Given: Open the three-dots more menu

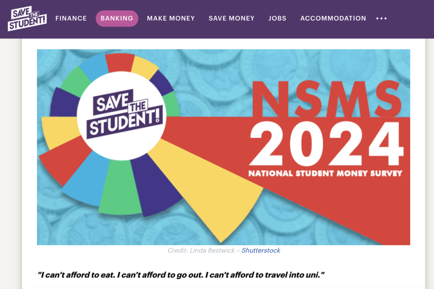Looking at the screenshot, I should coord(381,18).
